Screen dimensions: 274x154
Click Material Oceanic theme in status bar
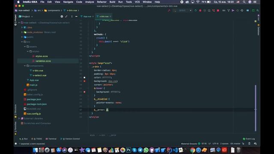[189, 144]
